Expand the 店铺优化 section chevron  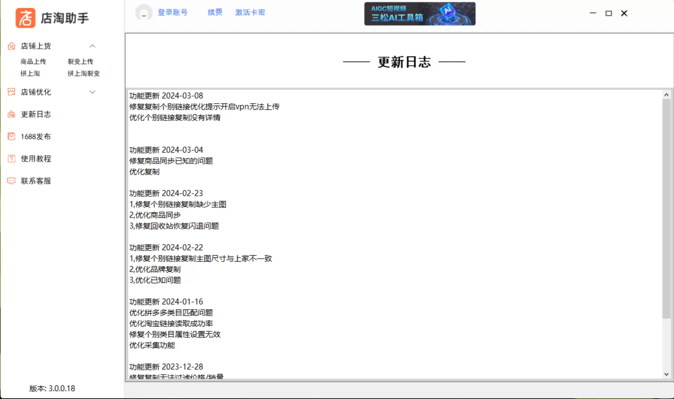point(93,92)
